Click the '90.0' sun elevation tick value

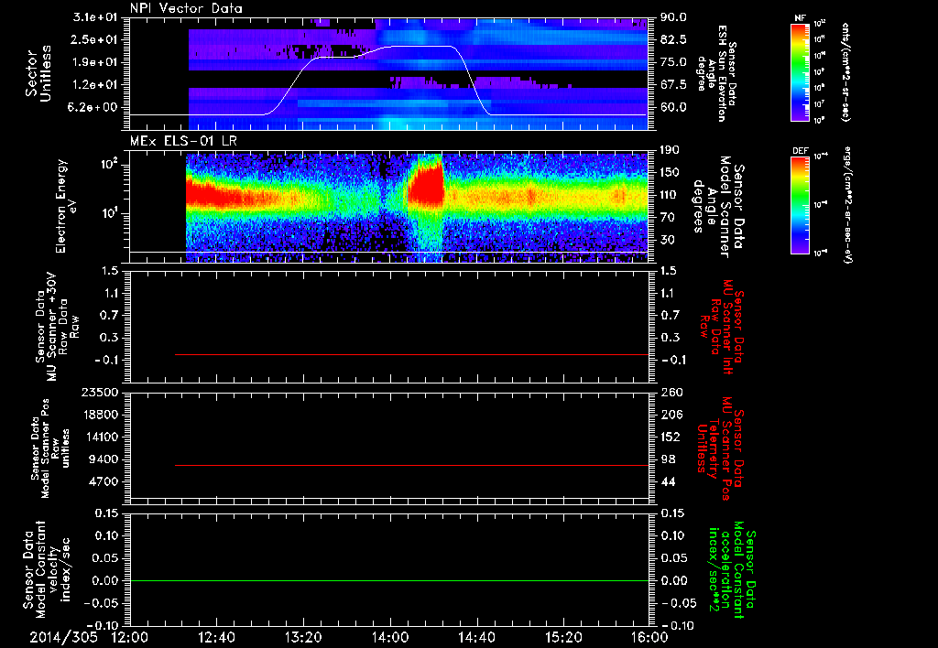673,17
